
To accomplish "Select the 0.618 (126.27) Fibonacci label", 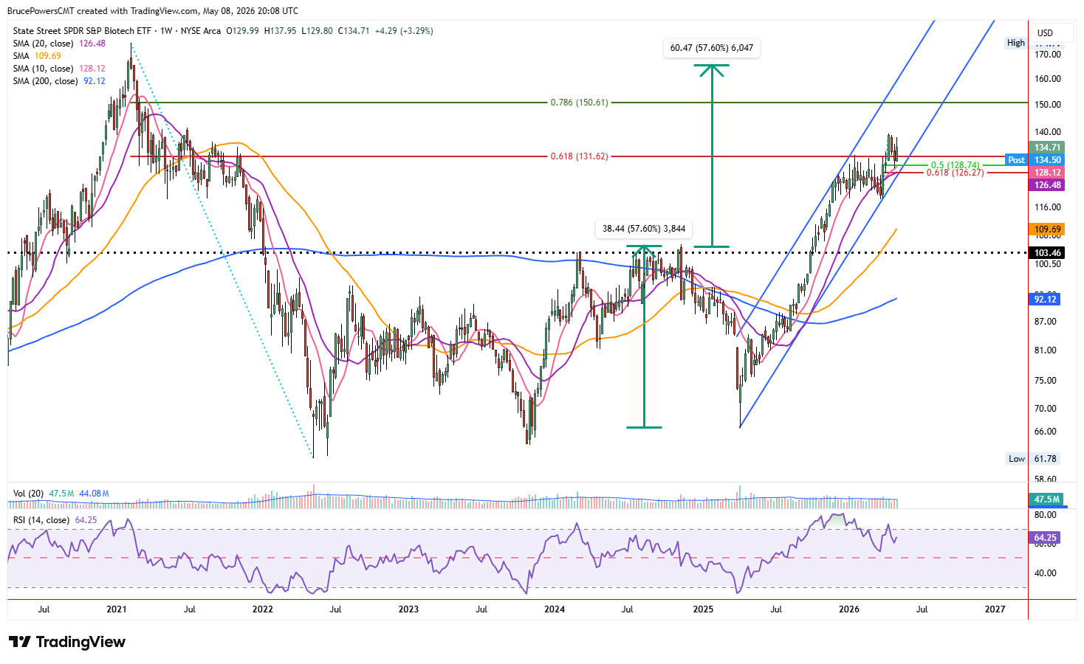I will pos(955,173).
